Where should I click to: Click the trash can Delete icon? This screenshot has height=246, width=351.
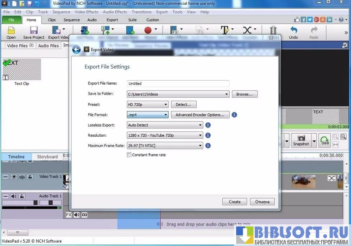pos(273,30)
